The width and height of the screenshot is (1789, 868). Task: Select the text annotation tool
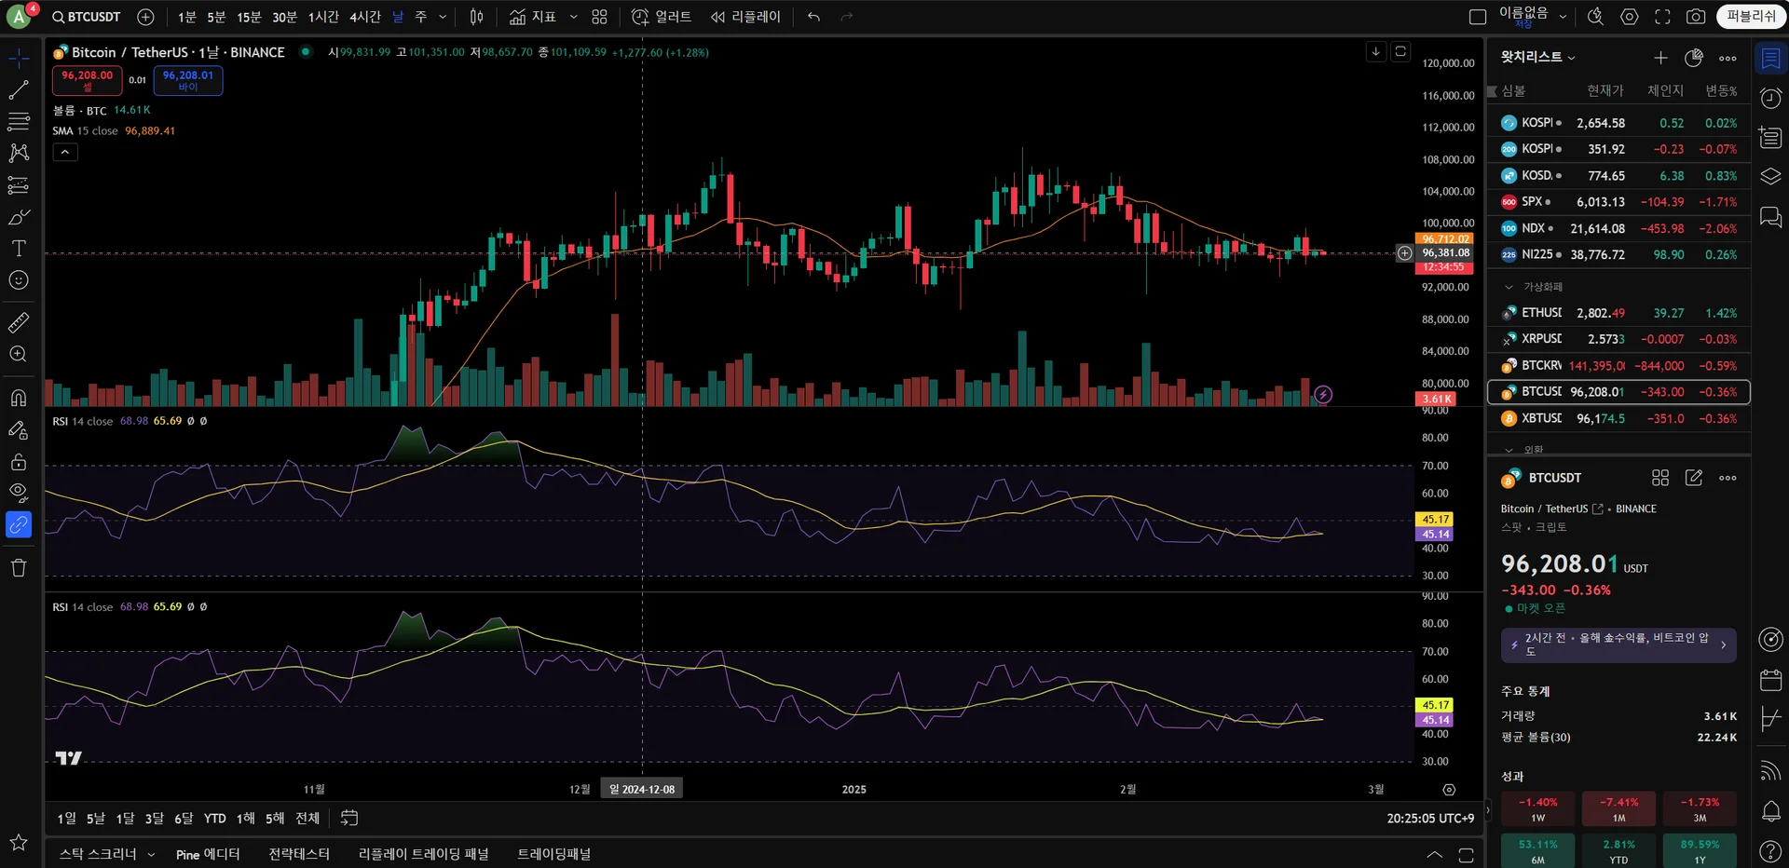pyautogui.click(x=19, y=249)
